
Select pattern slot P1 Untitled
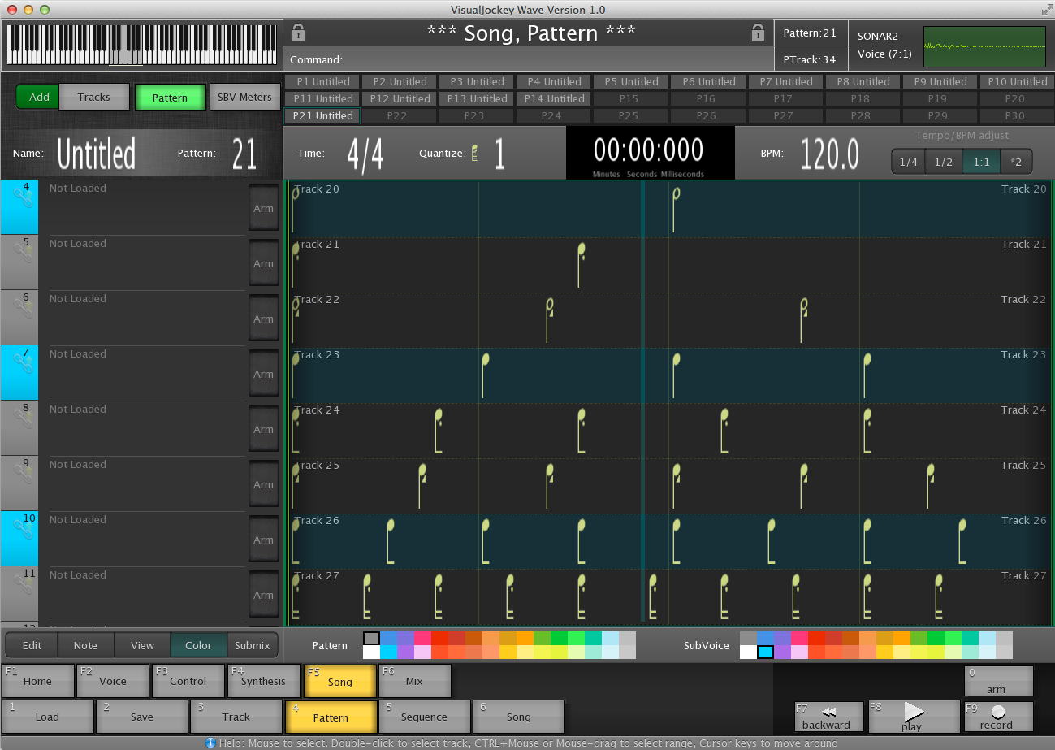(323, 81)
